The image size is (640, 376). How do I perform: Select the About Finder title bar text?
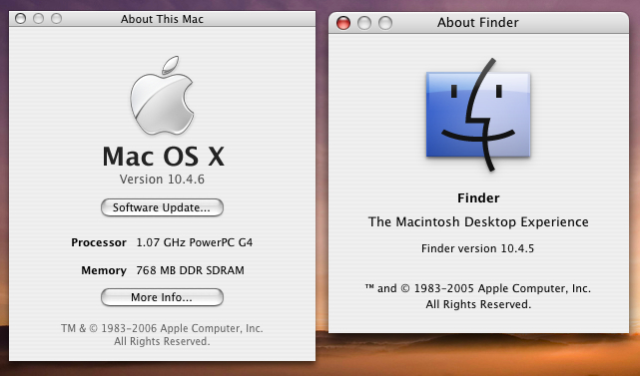[478, 22]
